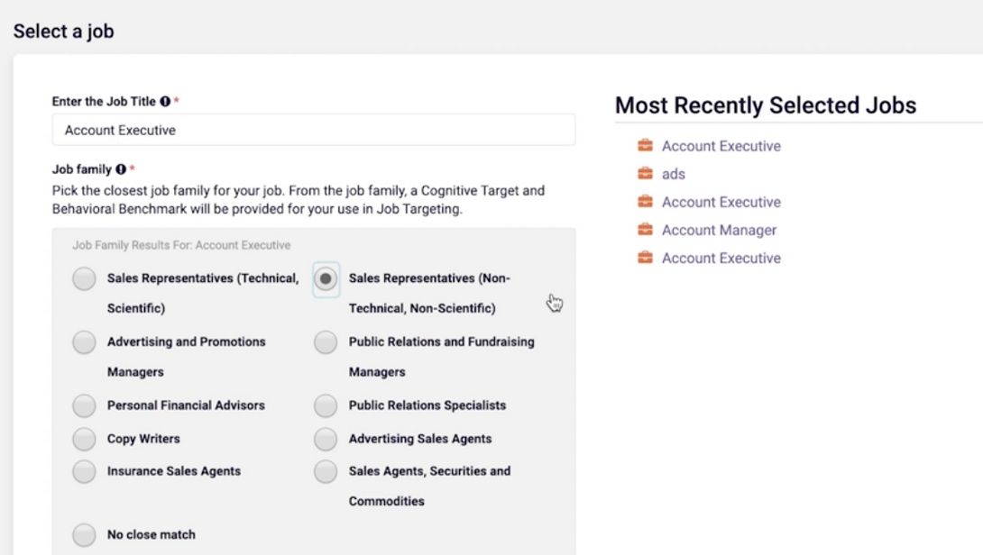The height and width of the screenshot is (555, 983).
Task: Choose the Public Relations Specialists option
Action: [326, 405]
